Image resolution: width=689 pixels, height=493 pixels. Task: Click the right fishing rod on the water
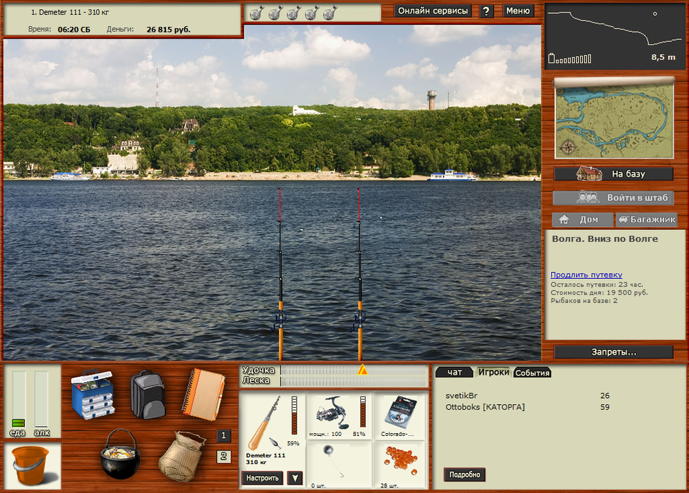click(x=360, y=274)
